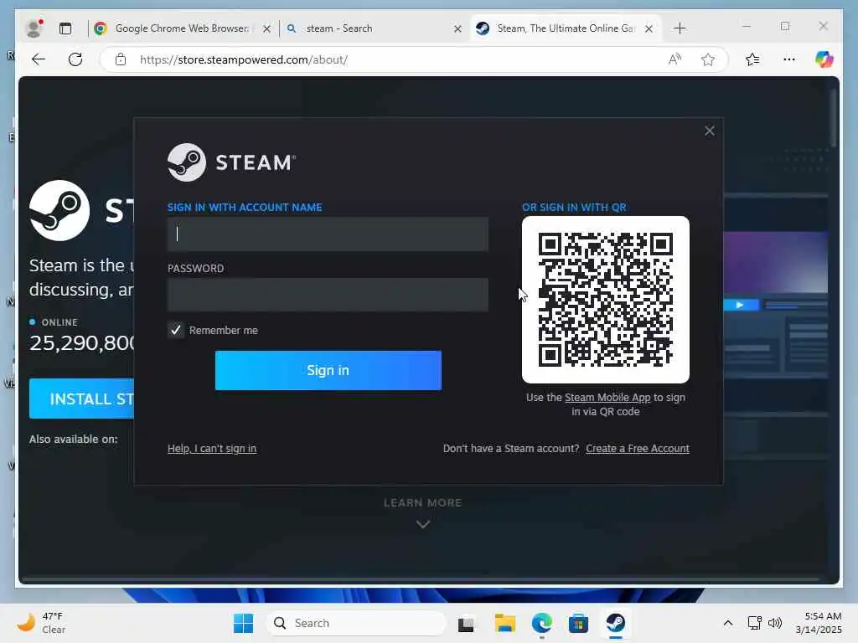Click the taskbar Search box
The width and height of the screenshot is (858, 643).
(x=355, y=623)
